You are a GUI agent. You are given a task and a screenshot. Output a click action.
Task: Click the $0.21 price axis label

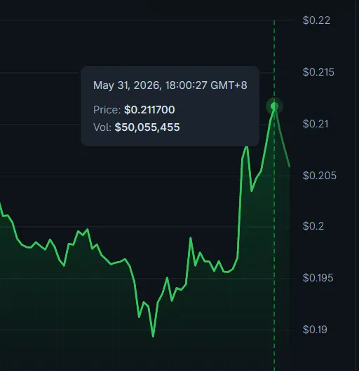point(316,124)
